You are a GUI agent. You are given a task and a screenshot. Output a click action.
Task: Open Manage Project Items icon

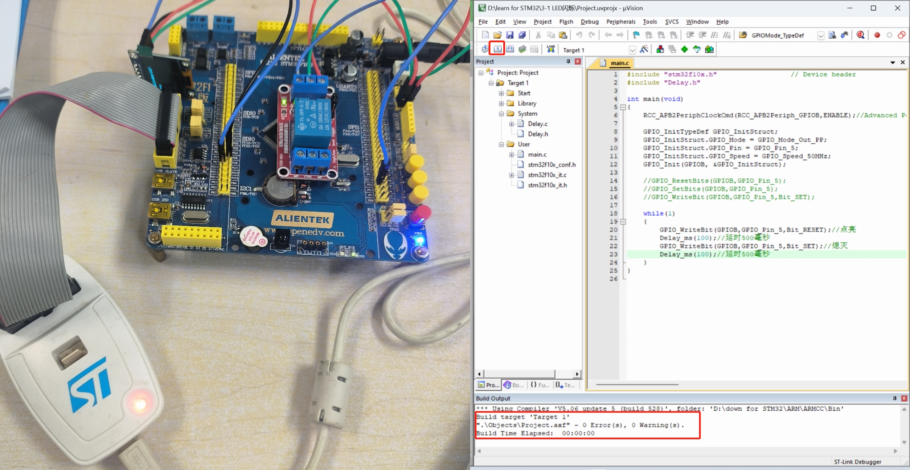[x=660, y=49]
